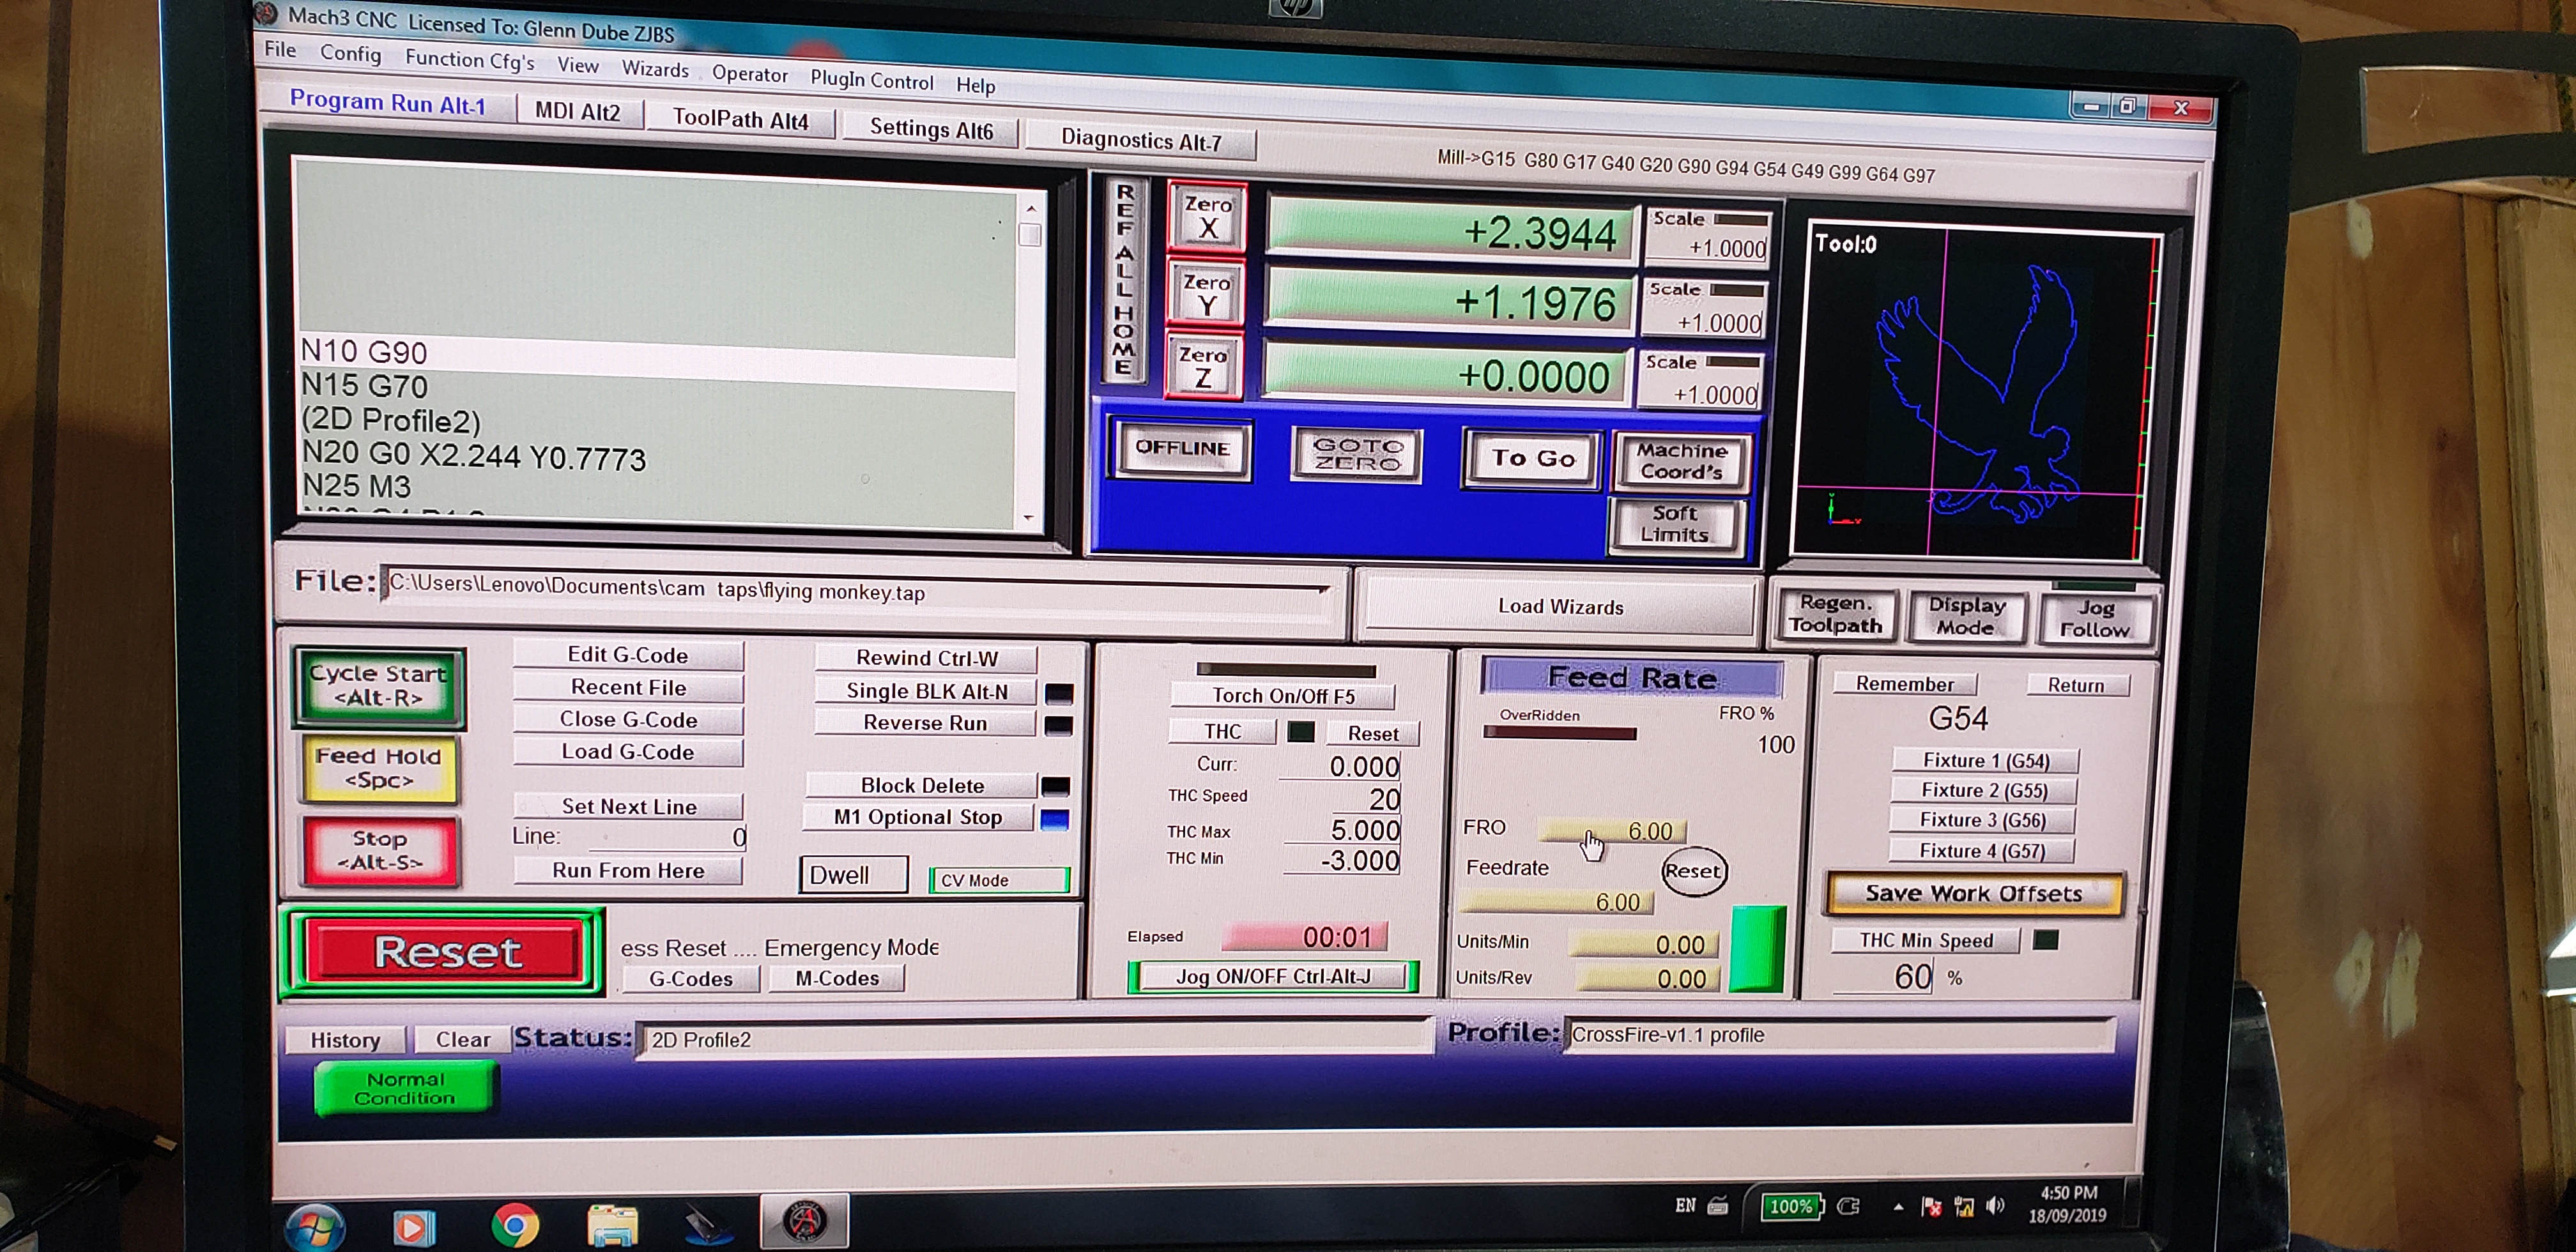Click the OFFLINE button
Image resolution: width=2576 pixels, height=1252 pixels.
click(1182, 448)
